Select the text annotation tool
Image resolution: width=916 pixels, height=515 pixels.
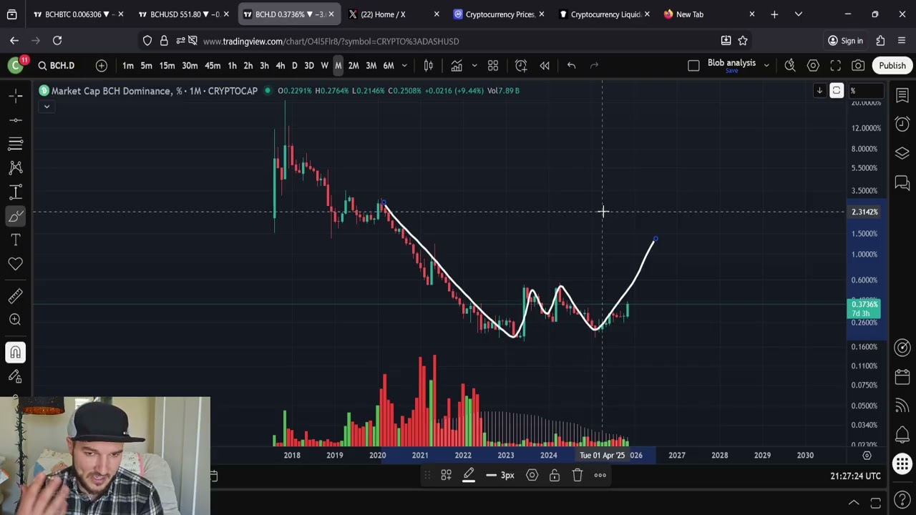16,240
